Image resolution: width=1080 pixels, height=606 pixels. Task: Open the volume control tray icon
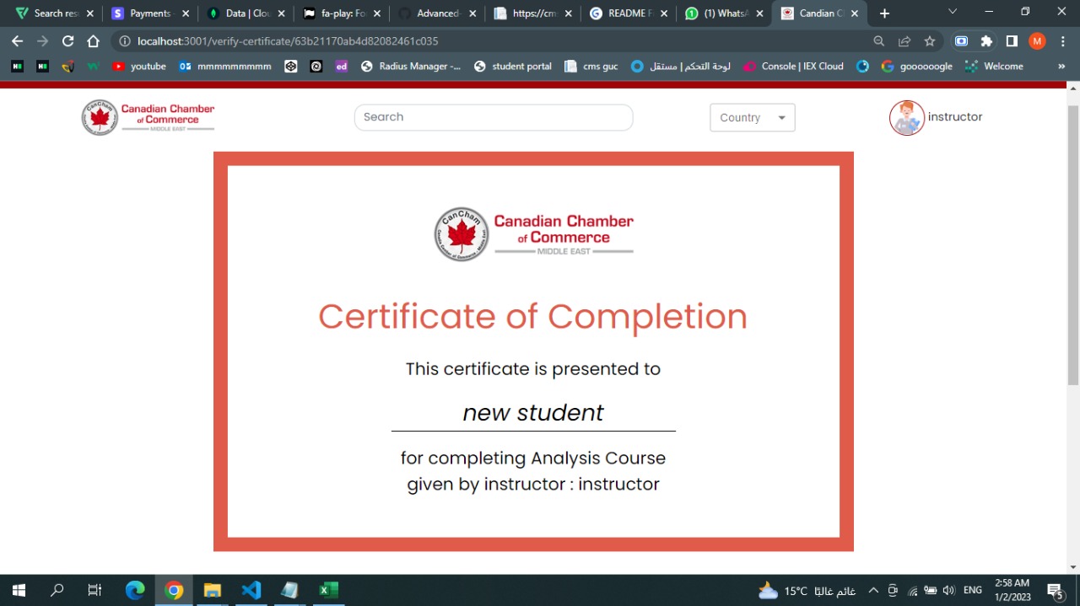click(x=948, y=591)
